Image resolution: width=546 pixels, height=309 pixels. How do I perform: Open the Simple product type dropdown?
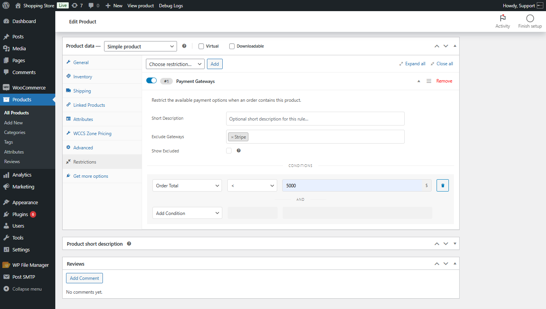tap(141, 46)
